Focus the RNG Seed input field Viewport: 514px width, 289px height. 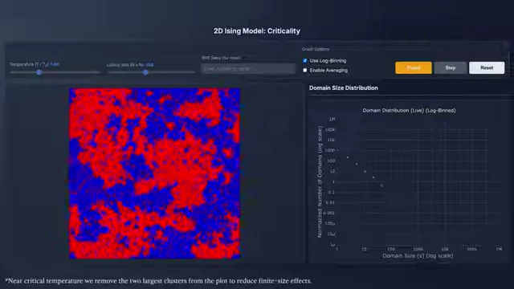248,69
